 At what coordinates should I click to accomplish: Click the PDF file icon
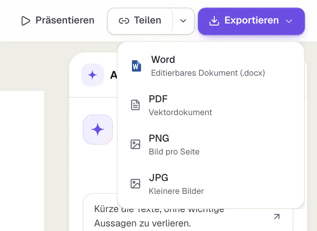coord(135,105)
